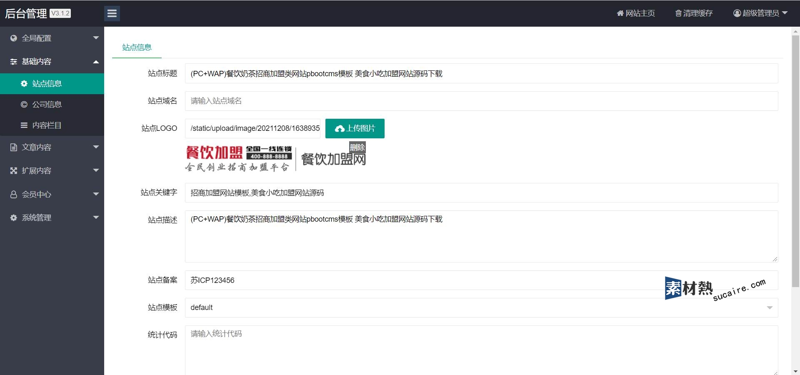Focus the 站点标题 input field
The width and height of the screenshot is (800, 375).
[481, 73]
